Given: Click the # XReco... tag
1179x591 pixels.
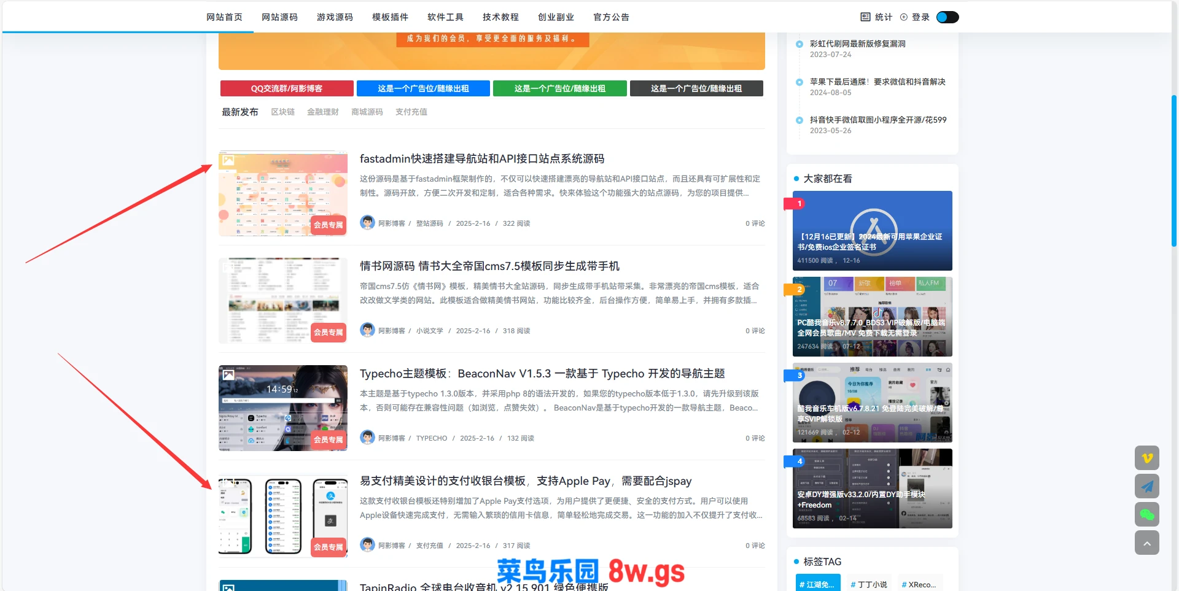Looking at the screenshot, I should (919, 584).
